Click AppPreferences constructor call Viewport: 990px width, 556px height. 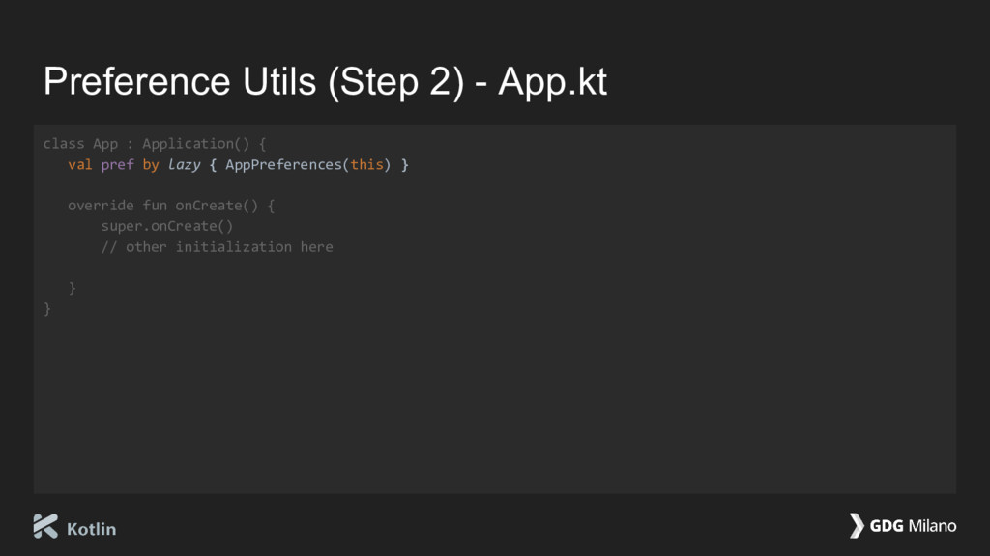pos(283,164)
